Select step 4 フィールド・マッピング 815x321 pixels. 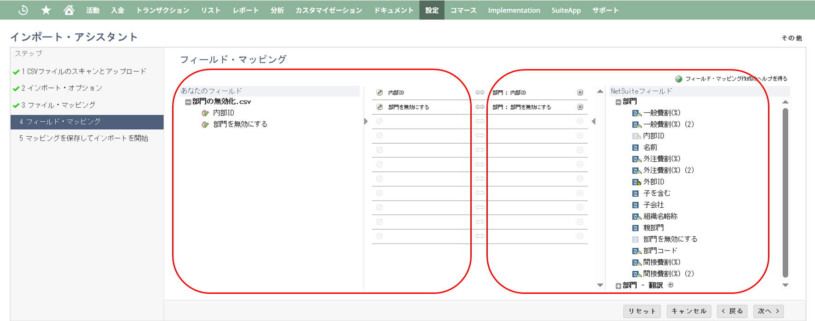[x=87, y=122]
